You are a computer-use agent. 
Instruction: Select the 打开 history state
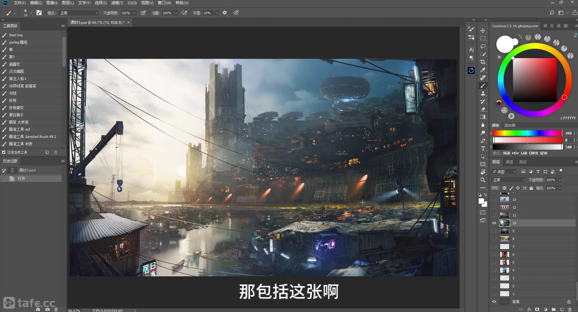point(31,179)
